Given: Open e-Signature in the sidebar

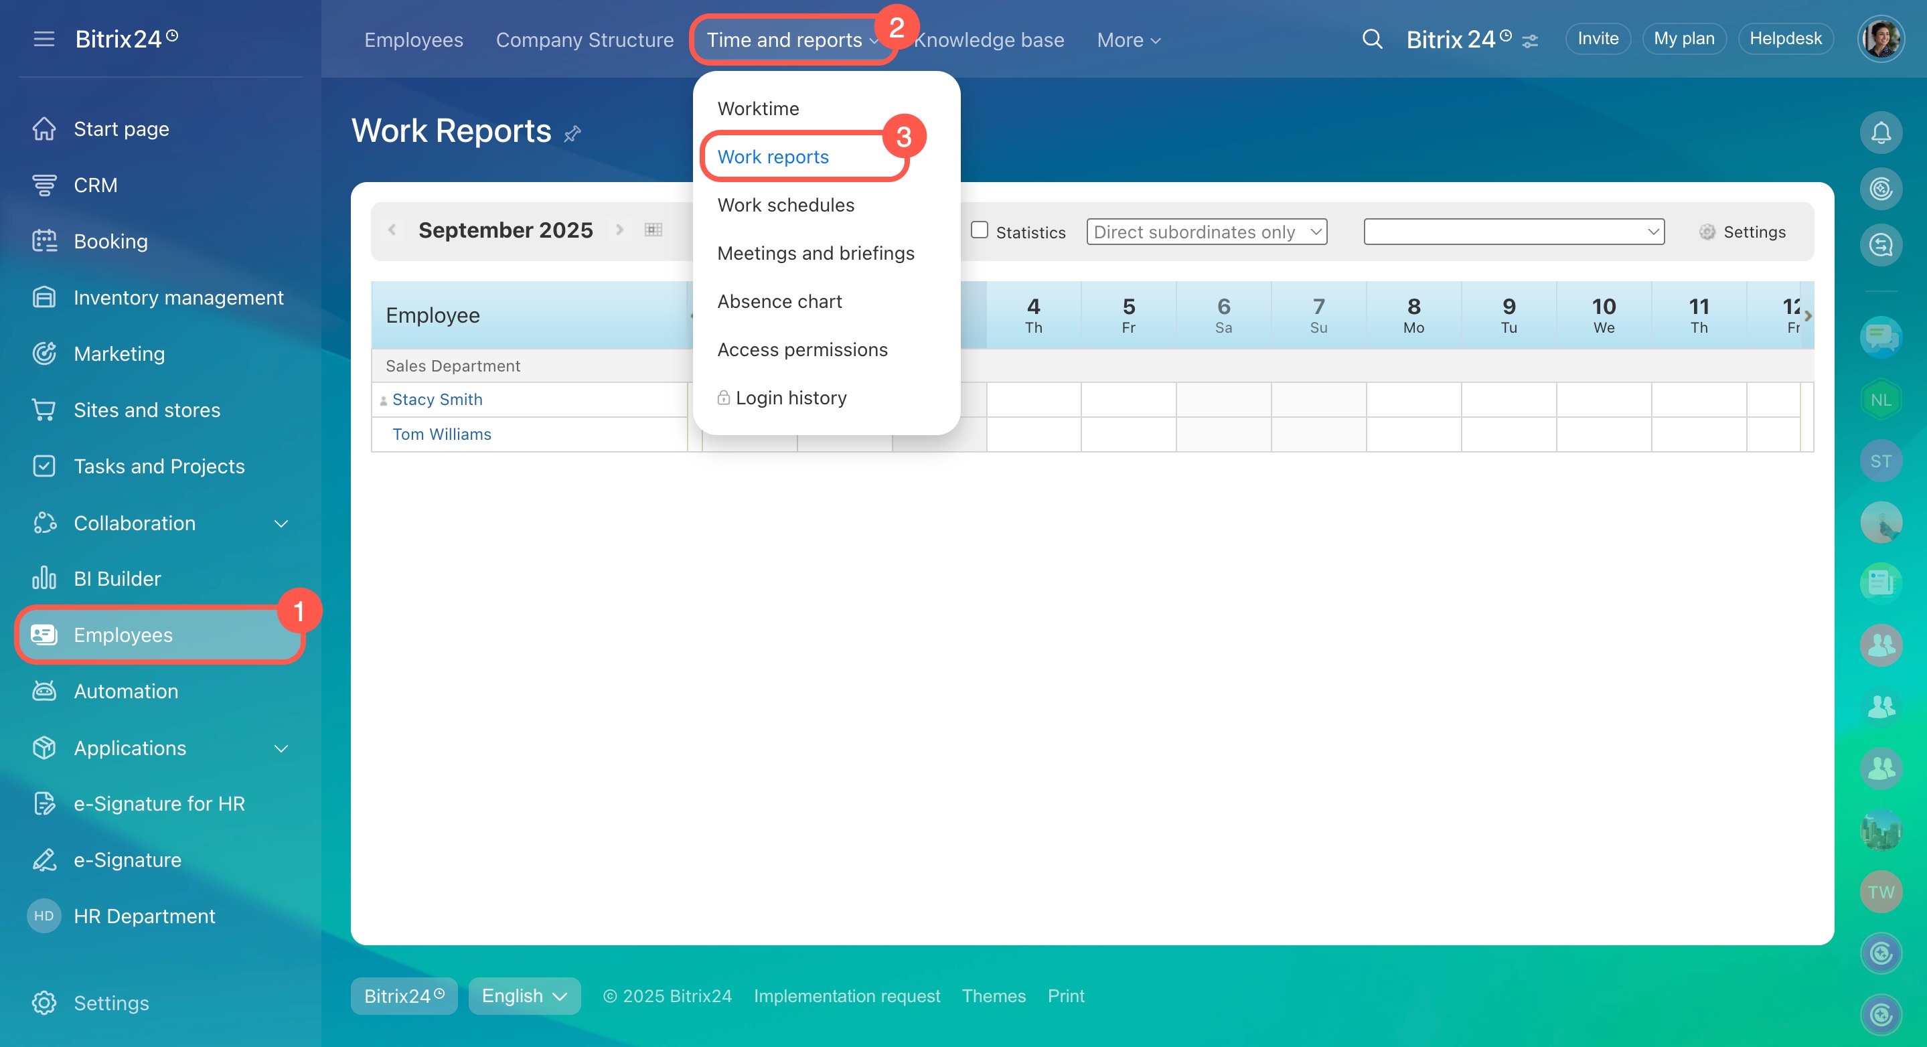Looking at the screenshot, I should 127,860.
